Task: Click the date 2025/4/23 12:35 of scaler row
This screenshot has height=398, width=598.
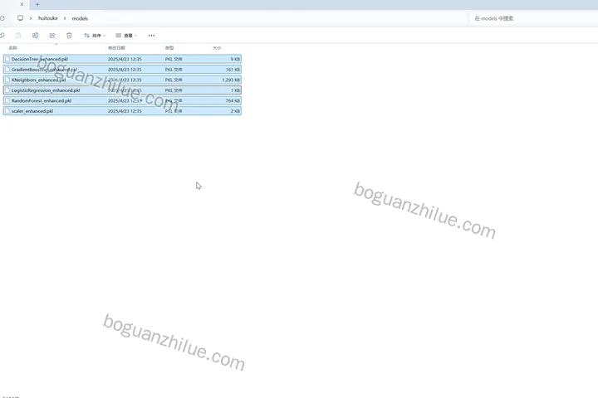Action: pyautogui.click(x=125, y=111)
